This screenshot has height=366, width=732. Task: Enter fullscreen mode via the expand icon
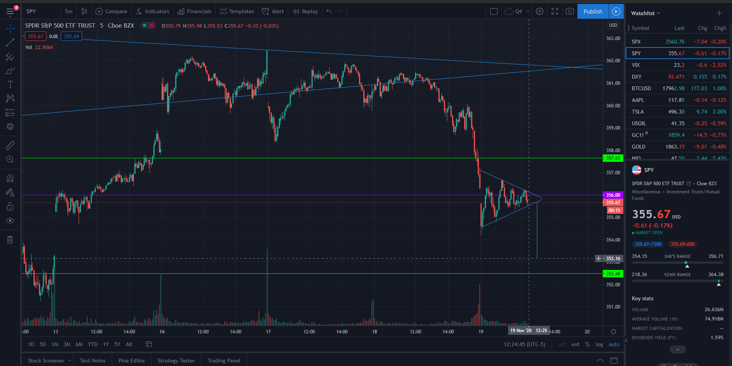[554, 11]
